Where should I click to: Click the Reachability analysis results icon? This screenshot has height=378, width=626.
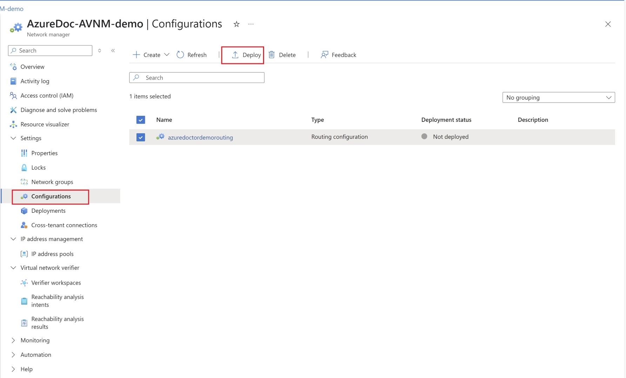24,323
